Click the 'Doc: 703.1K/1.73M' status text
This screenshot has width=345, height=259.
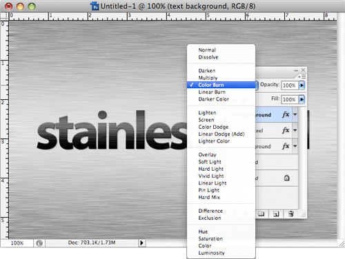click(x=92, y=242)
